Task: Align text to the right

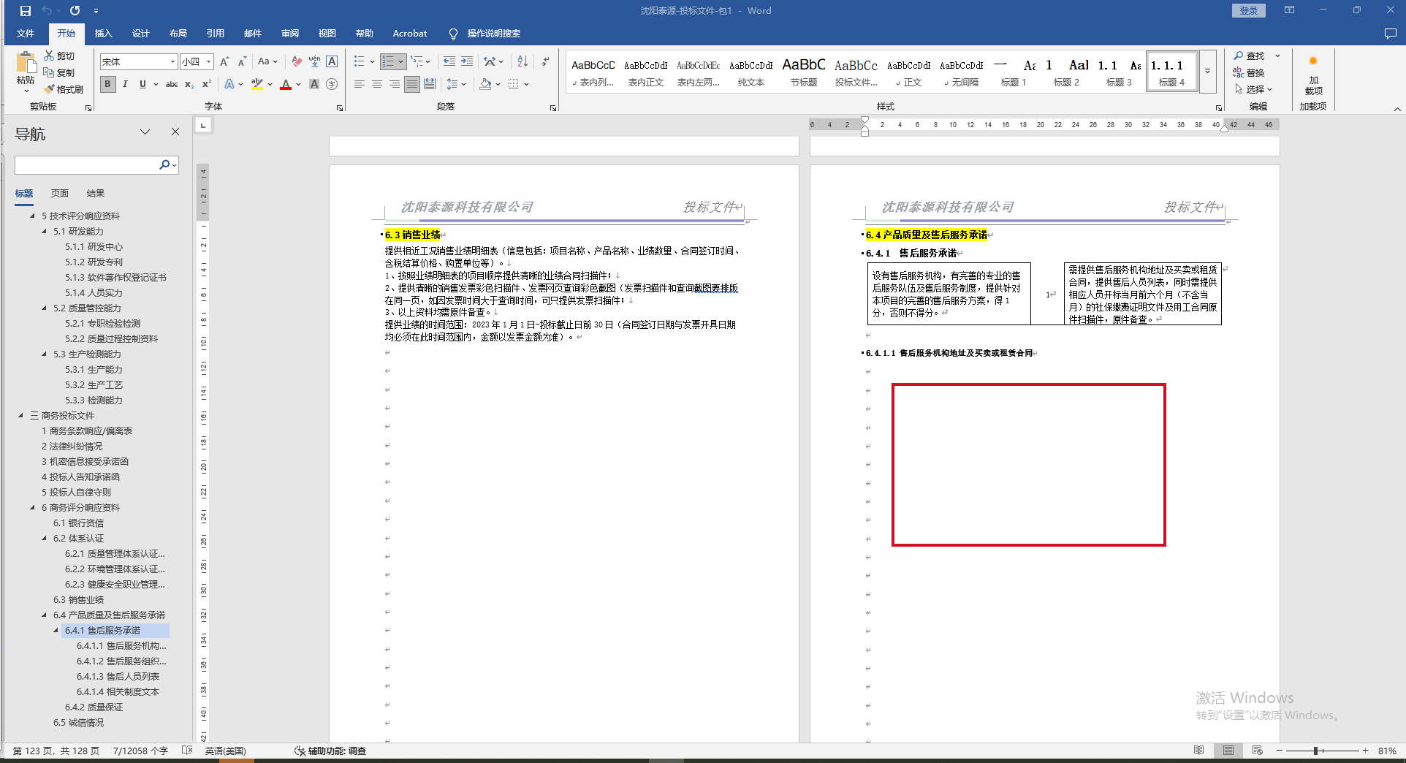Action: (395, 84)
